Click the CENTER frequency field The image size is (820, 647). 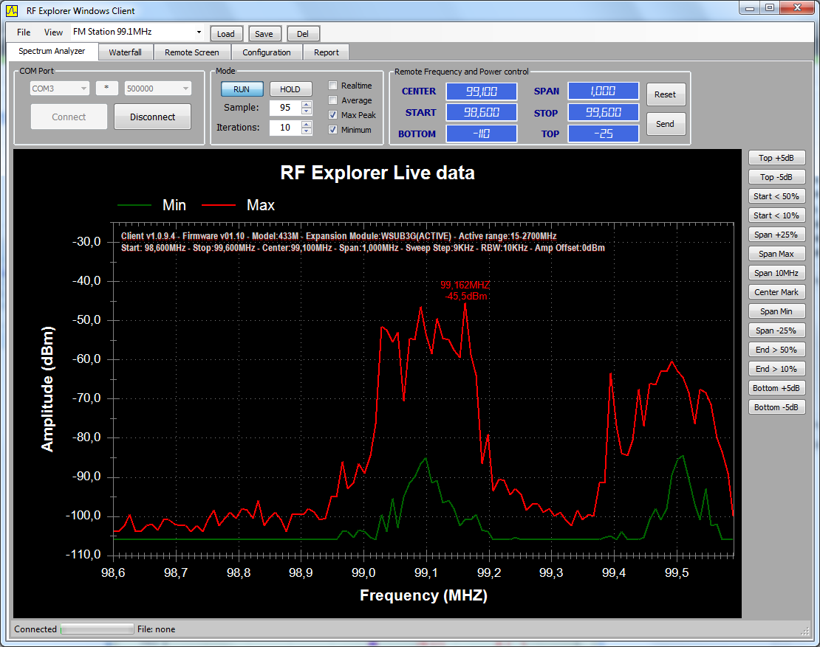tap(482, 91)
